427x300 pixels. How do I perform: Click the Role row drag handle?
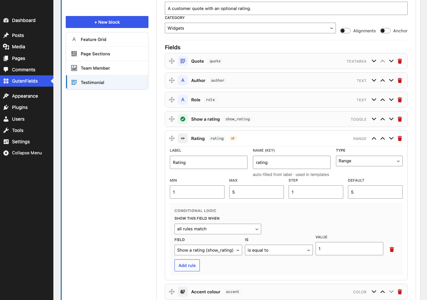(x=172, y=100)
